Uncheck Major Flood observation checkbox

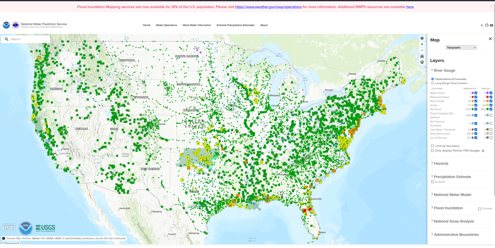pyautogui.click(x=476, y=93)
